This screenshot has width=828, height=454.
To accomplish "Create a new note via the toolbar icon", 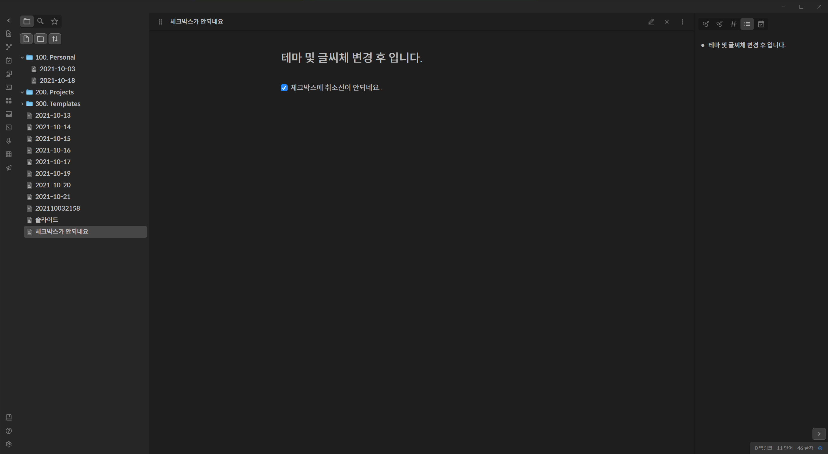I will point(26,39).
